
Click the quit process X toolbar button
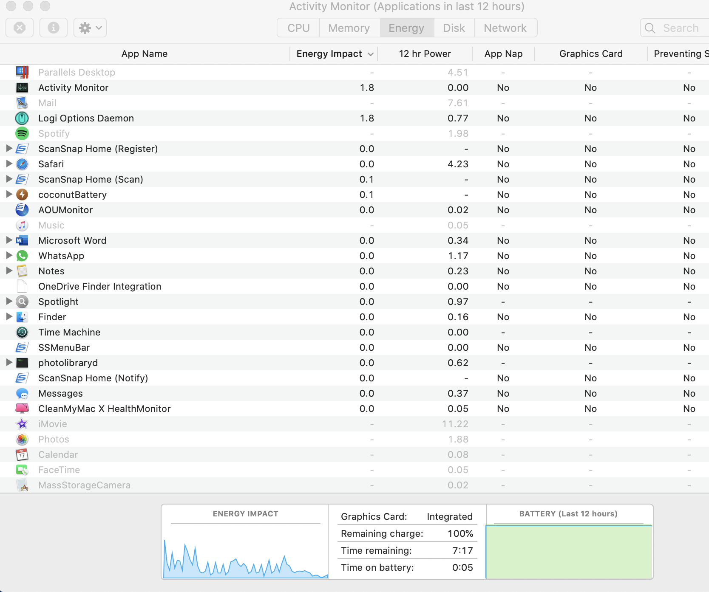20,28
